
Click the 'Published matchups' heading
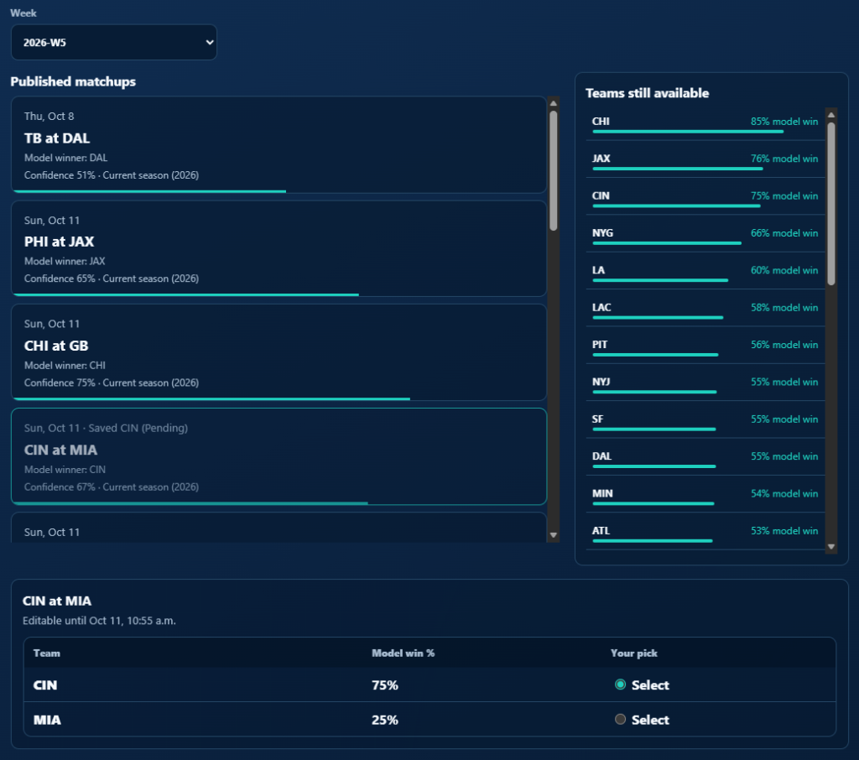coord(73,81)
